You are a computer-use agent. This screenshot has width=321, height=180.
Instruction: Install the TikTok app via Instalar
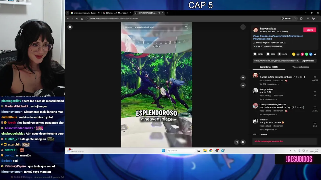pos(286,18)
